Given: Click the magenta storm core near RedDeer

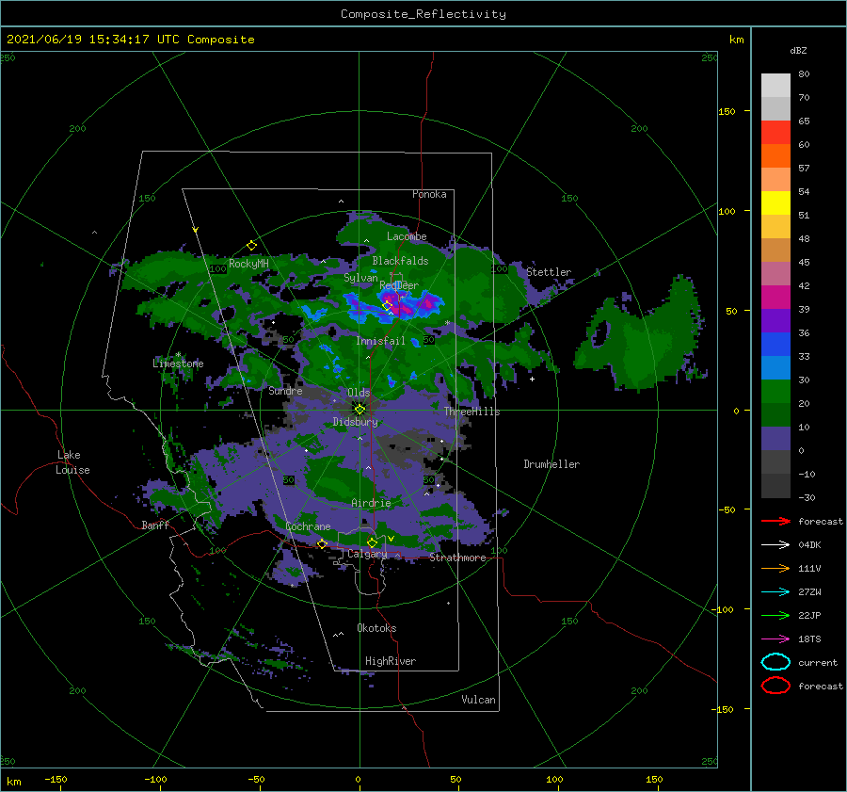Looking at the screenshot, I should [x=400, y=306].
